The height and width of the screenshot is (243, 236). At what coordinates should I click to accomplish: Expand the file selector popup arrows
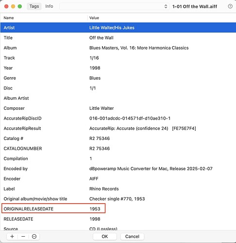tap(166, 6)
